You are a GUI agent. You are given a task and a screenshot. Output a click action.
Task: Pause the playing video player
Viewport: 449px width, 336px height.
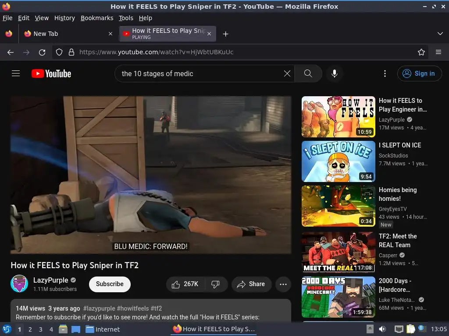click(x=151, y=175)
